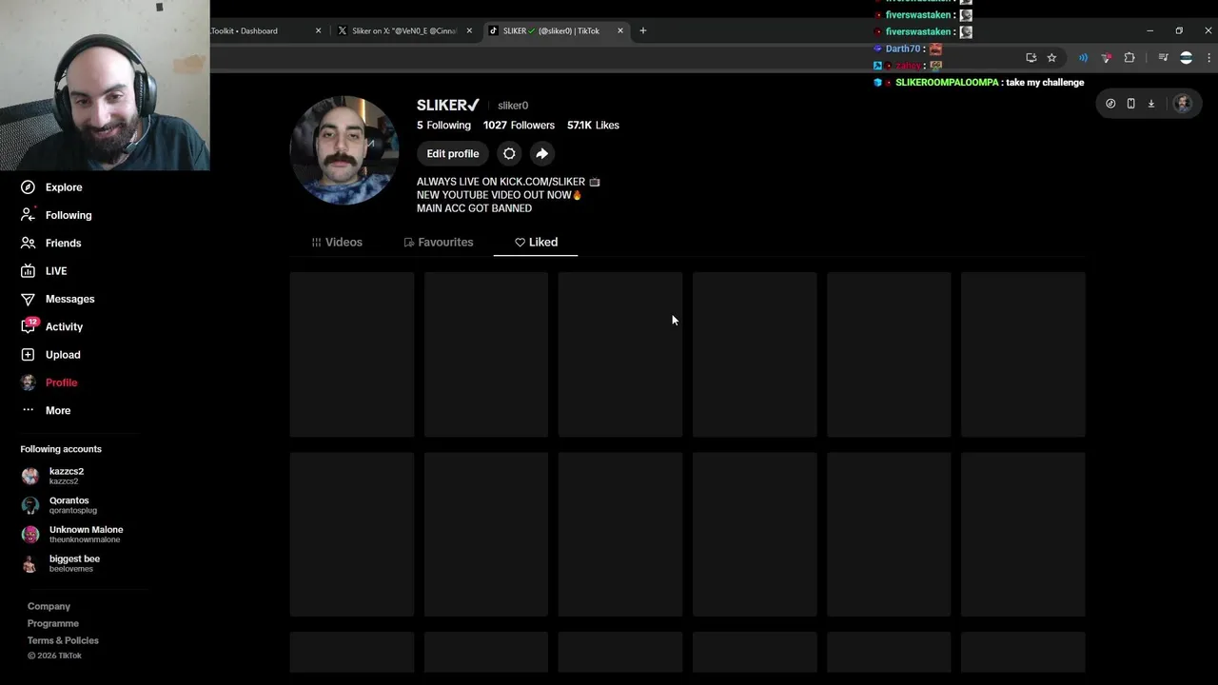Select Profile in the sidebar

point(49,382)
